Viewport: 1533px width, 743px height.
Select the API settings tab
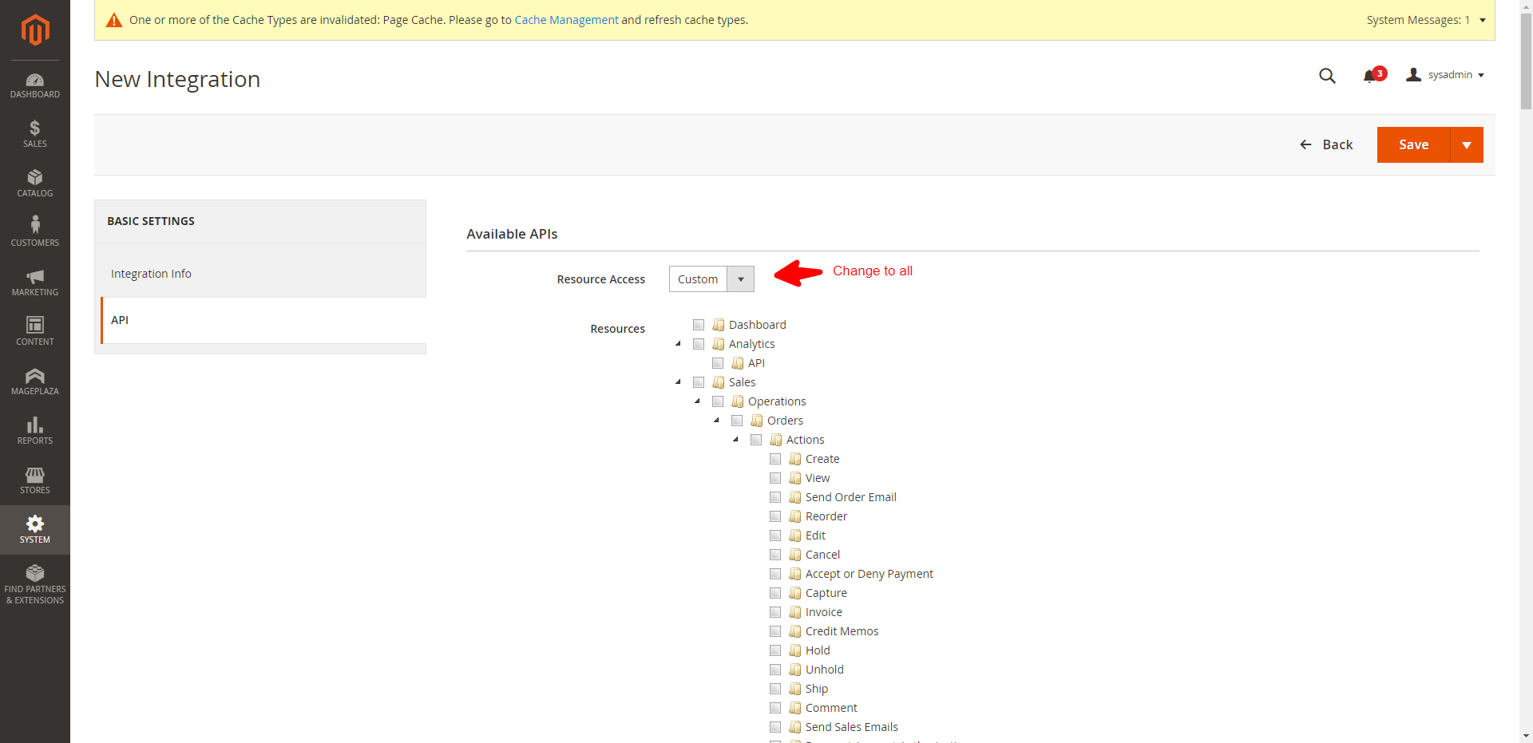(x=263, y=320)
